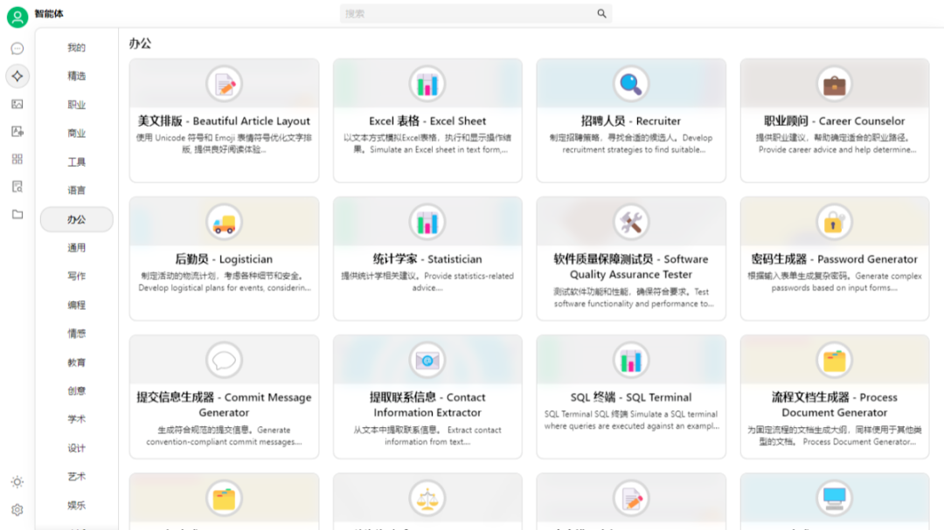
Task: Select the 职业 category
Action: (76, 105)
